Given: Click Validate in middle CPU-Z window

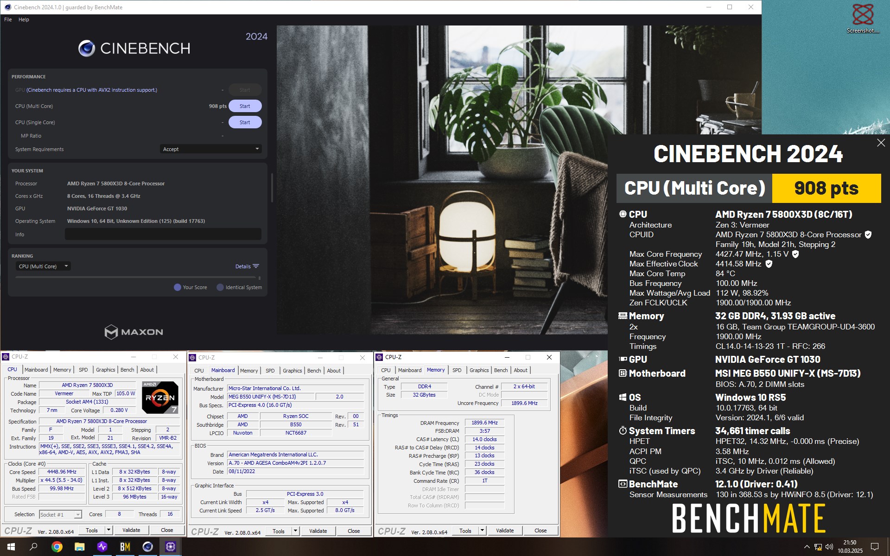Looking at the screenshot, I should [318, 531].
